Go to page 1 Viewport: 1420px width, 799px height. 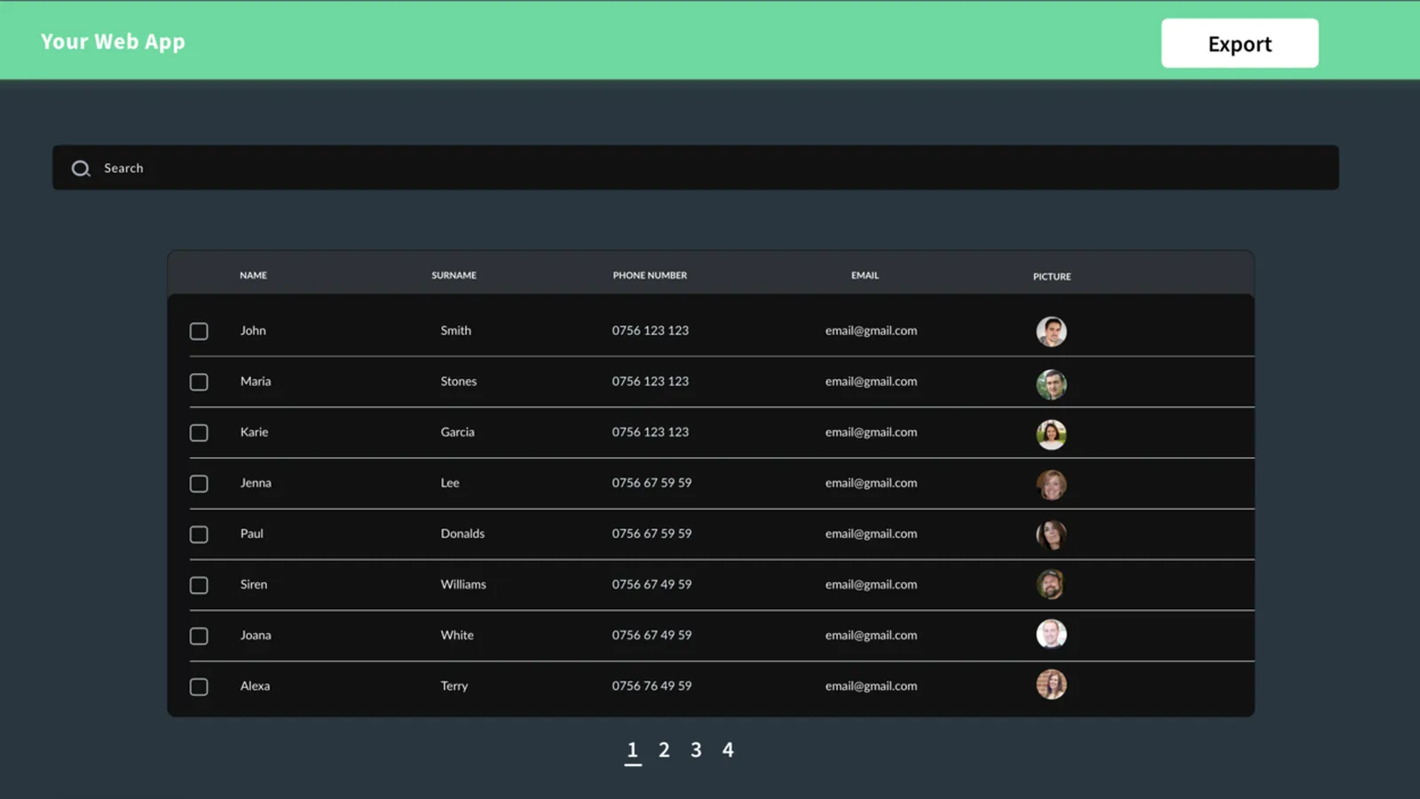(x=633, y=750)
